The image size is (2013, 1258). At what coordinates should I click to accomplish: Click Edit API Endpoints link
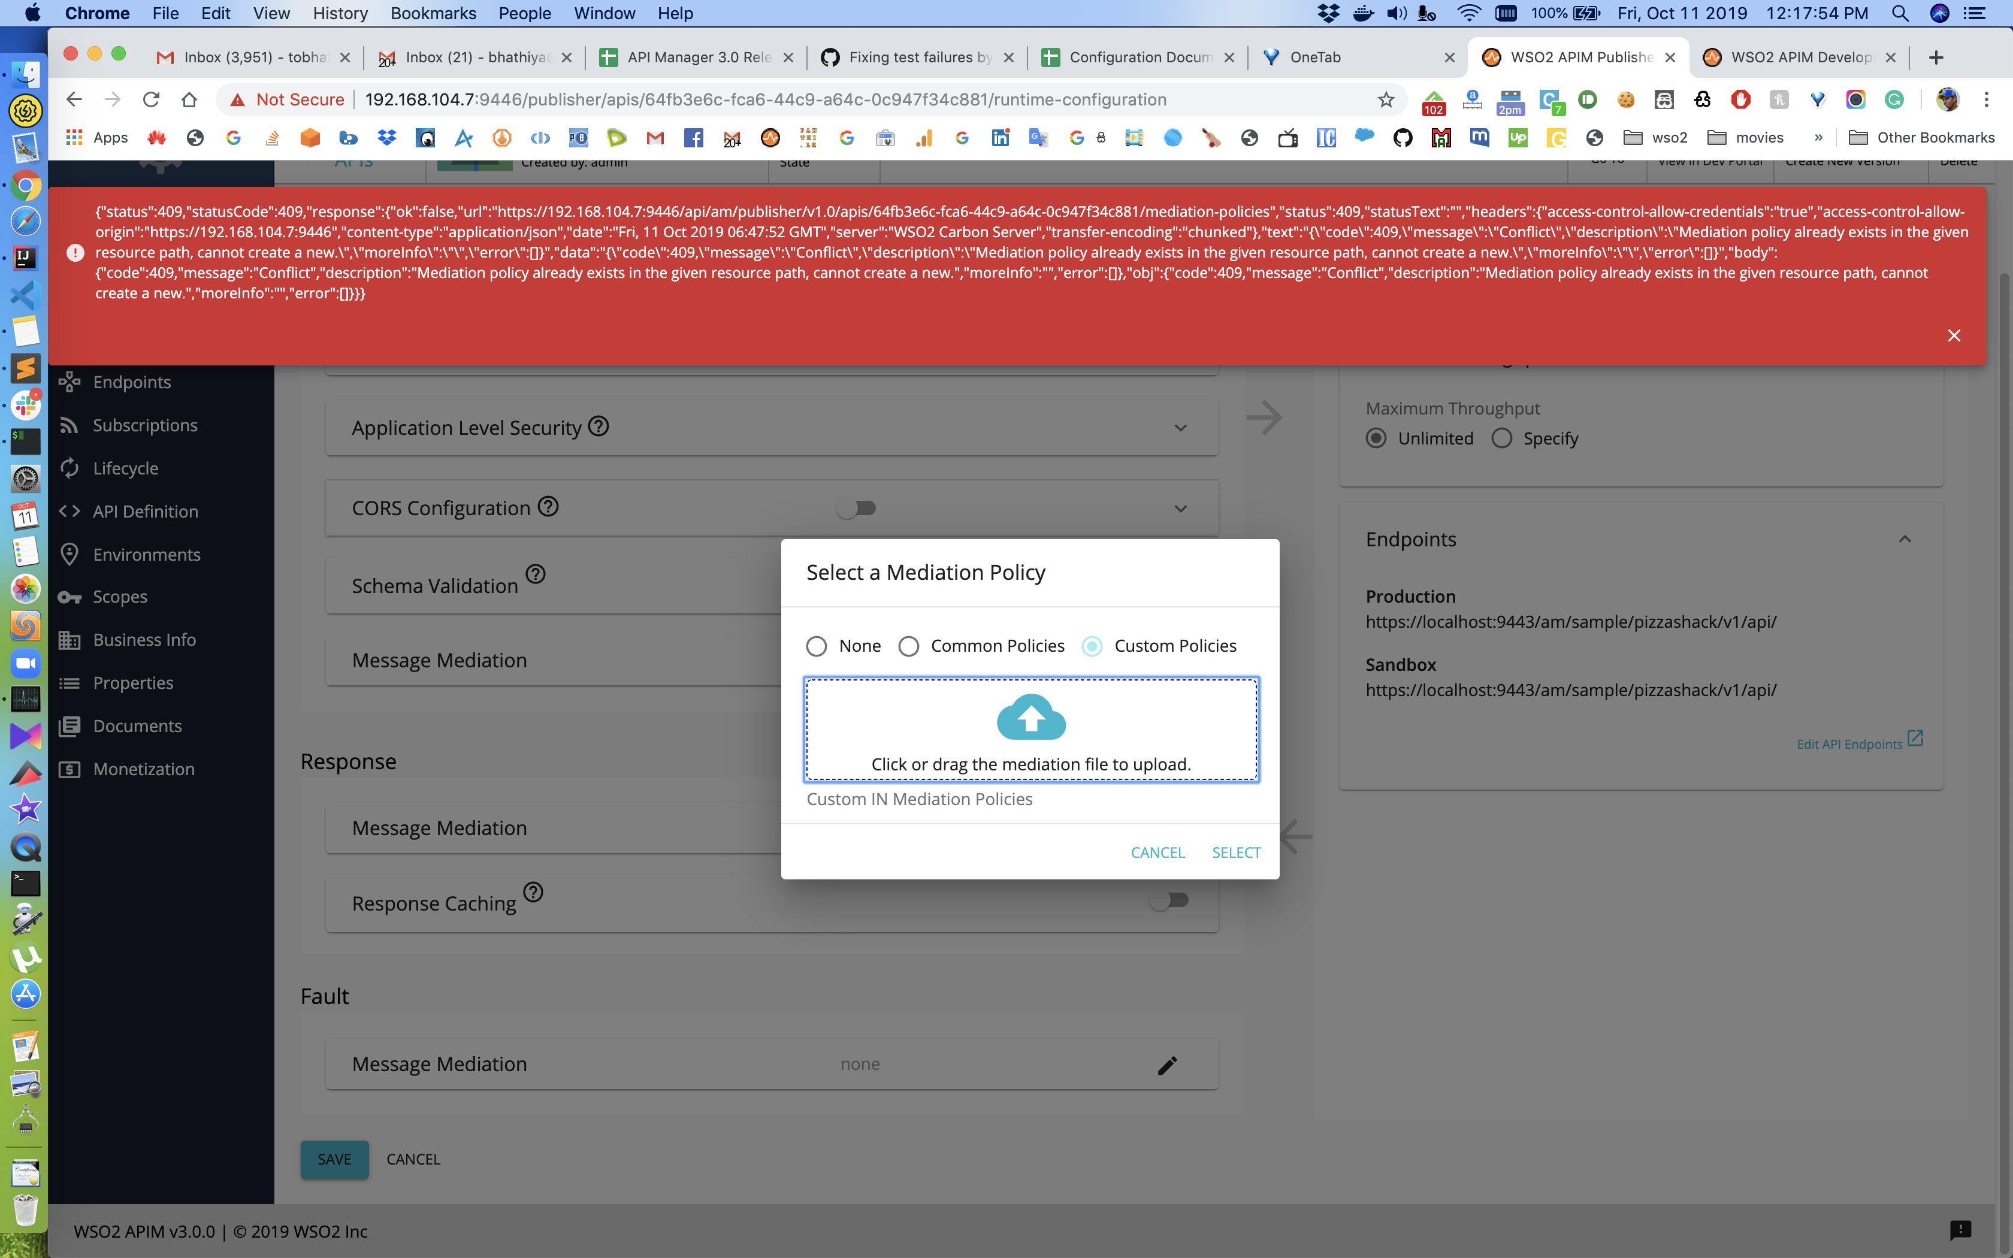coord(1849,744)
